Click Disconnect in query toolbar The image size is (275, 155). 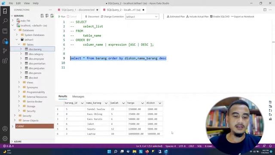pyautogui.click(x=92, y=16)
